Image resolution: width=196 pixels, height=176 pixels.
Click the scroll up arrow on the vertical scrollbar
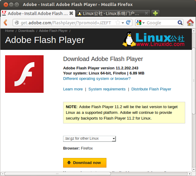click(x=194, y=31)
